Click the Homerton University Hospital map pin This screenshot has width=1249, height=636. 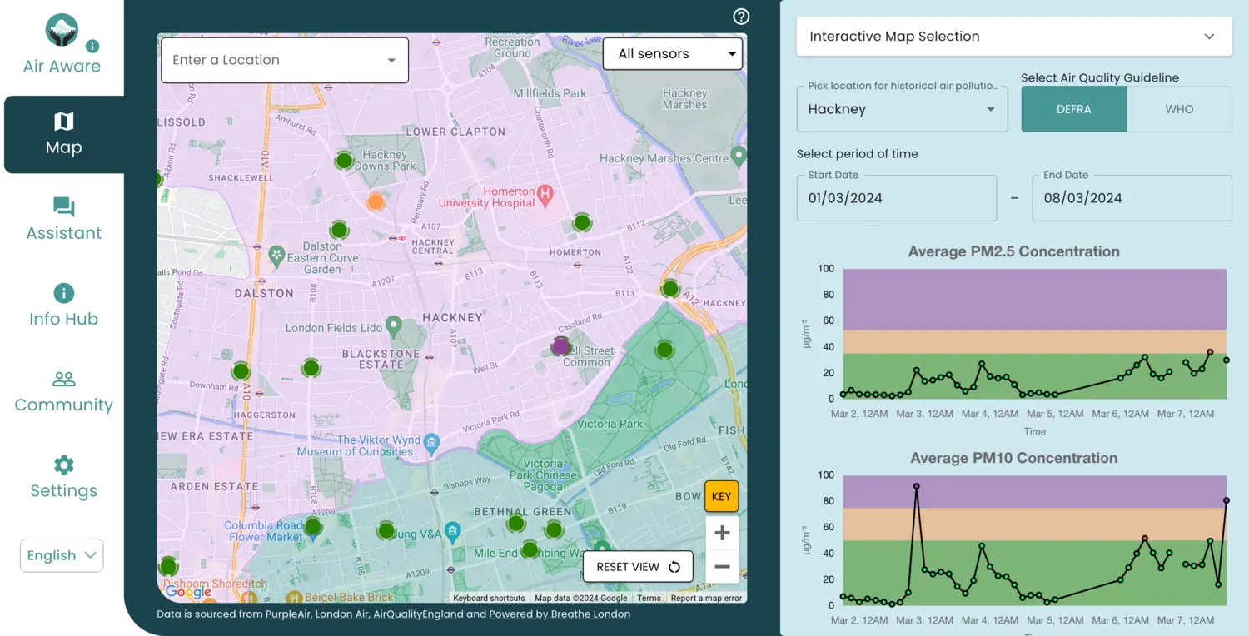pos(545,196)
